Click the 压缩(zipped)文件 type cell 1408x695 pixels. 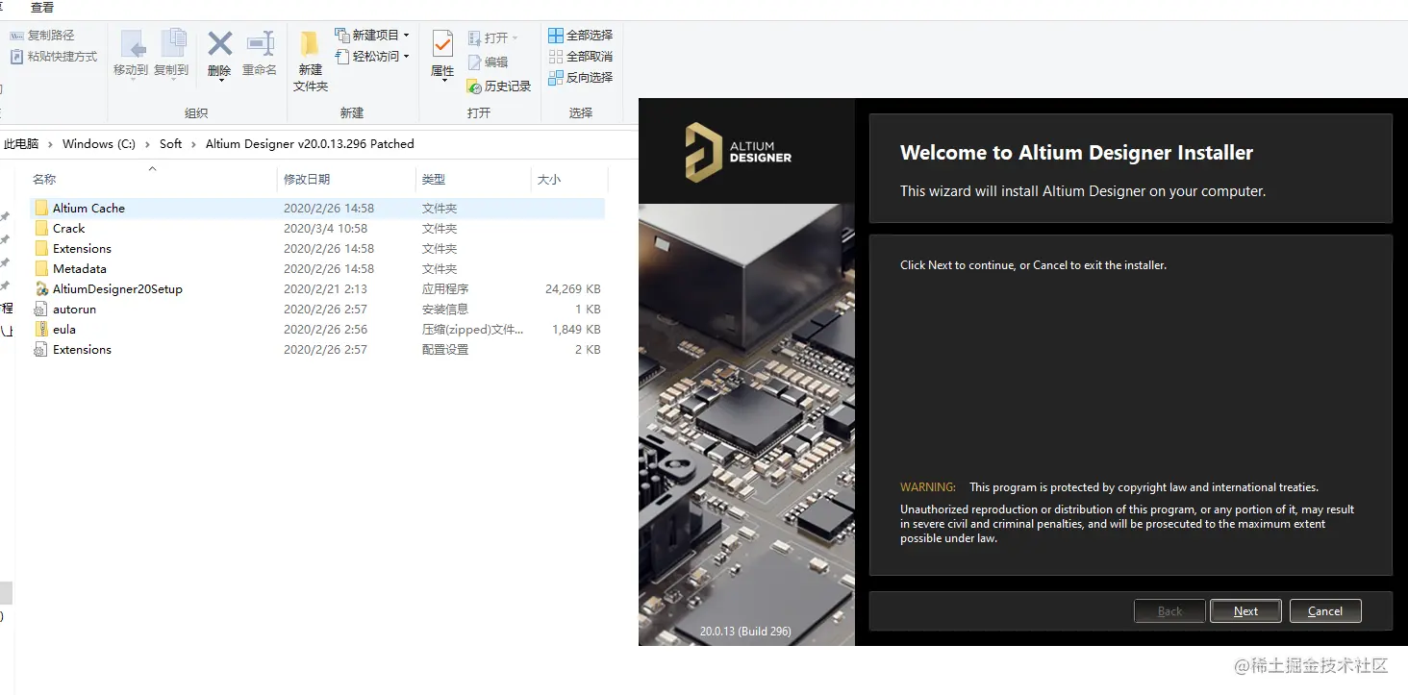pos(473,329)
